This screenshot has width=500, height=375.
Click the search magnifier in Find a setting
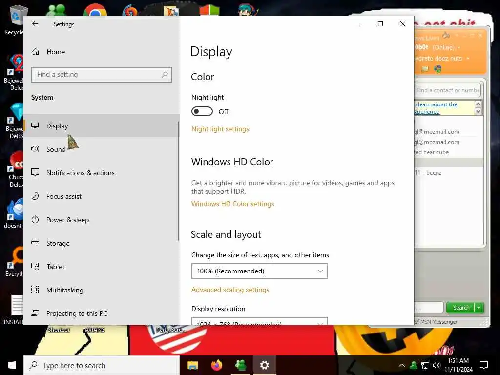click(x=165, y=74)
